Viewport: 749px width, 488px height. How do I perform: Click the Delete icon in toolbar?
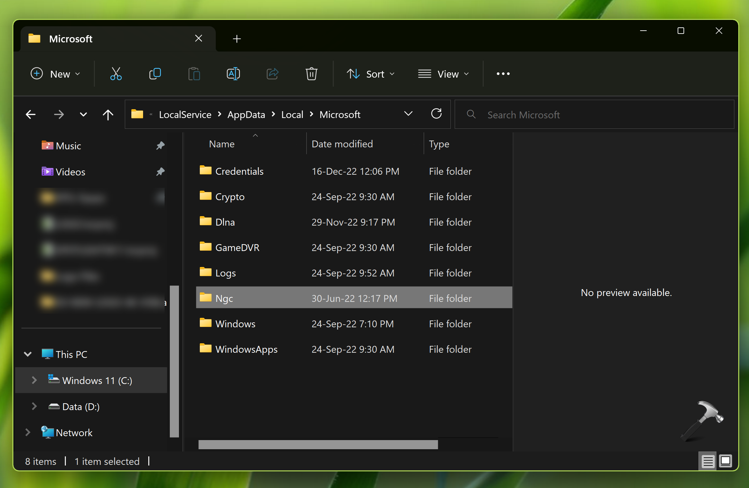pos(312,74)
